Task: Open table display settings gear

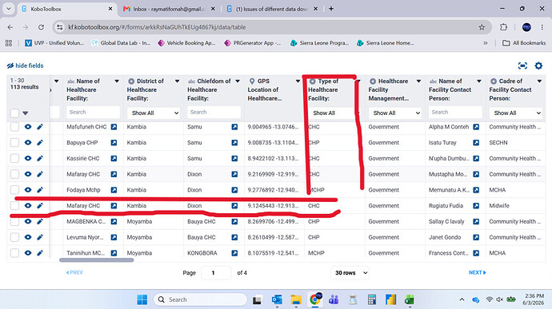Action: [538, 65]
